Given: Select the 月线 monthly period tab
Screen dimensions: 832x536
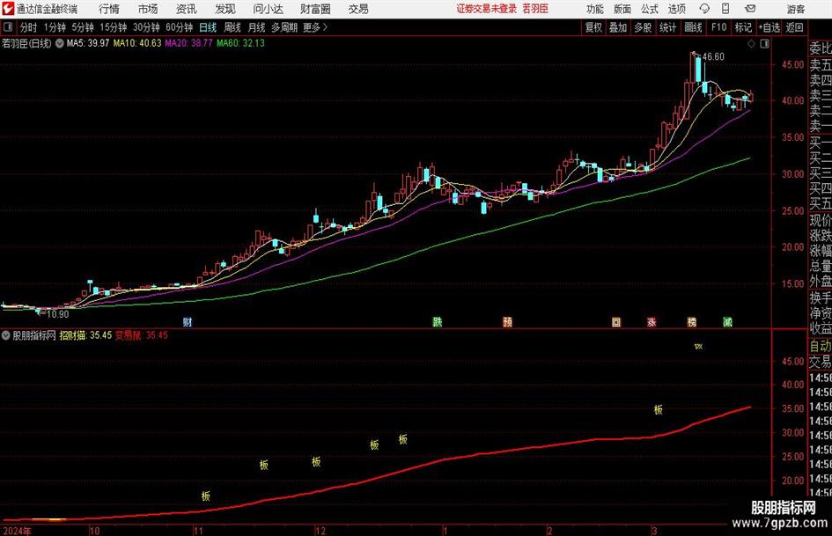Looking at the screenshot, I should tap(257, 27).
